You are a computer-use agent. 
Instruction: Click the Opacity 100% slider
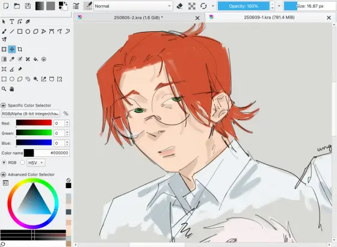pyautogui.click(x=244, y=6)
